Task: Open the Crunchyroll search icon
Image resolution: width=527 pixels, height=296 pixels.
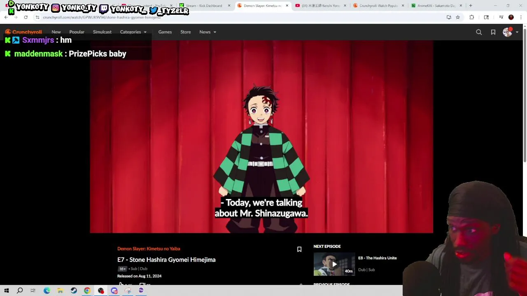Action: point(479,32)
